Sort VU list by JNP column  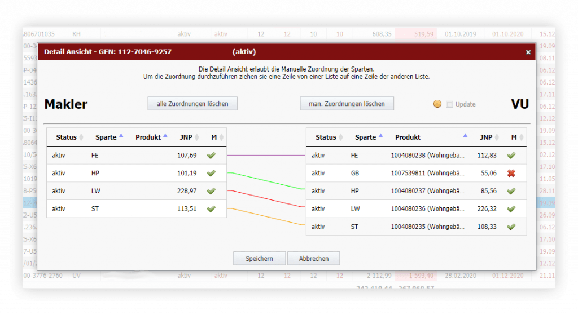(x=489, y=137)
